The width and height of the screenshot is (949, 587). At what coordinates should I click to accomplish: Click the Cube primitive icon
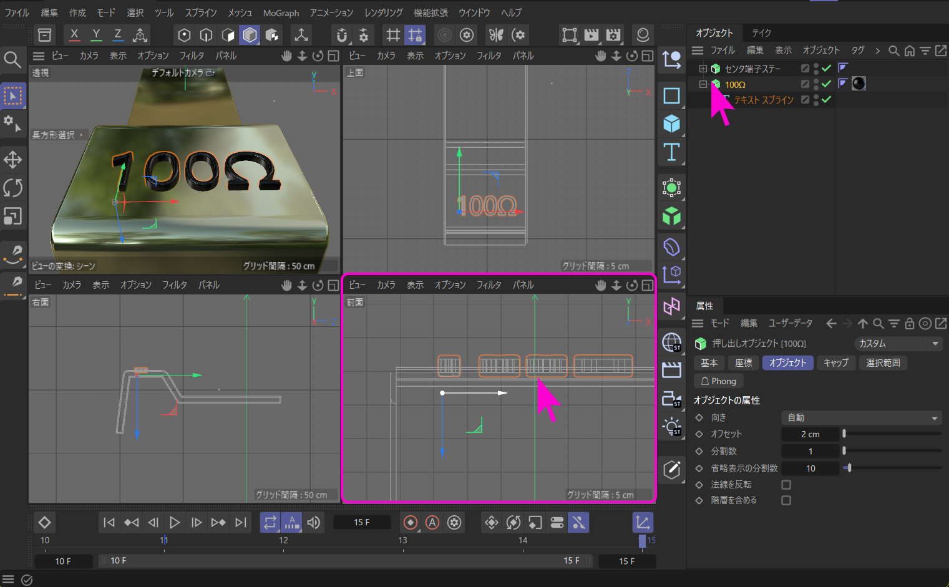tap(671, 124)
